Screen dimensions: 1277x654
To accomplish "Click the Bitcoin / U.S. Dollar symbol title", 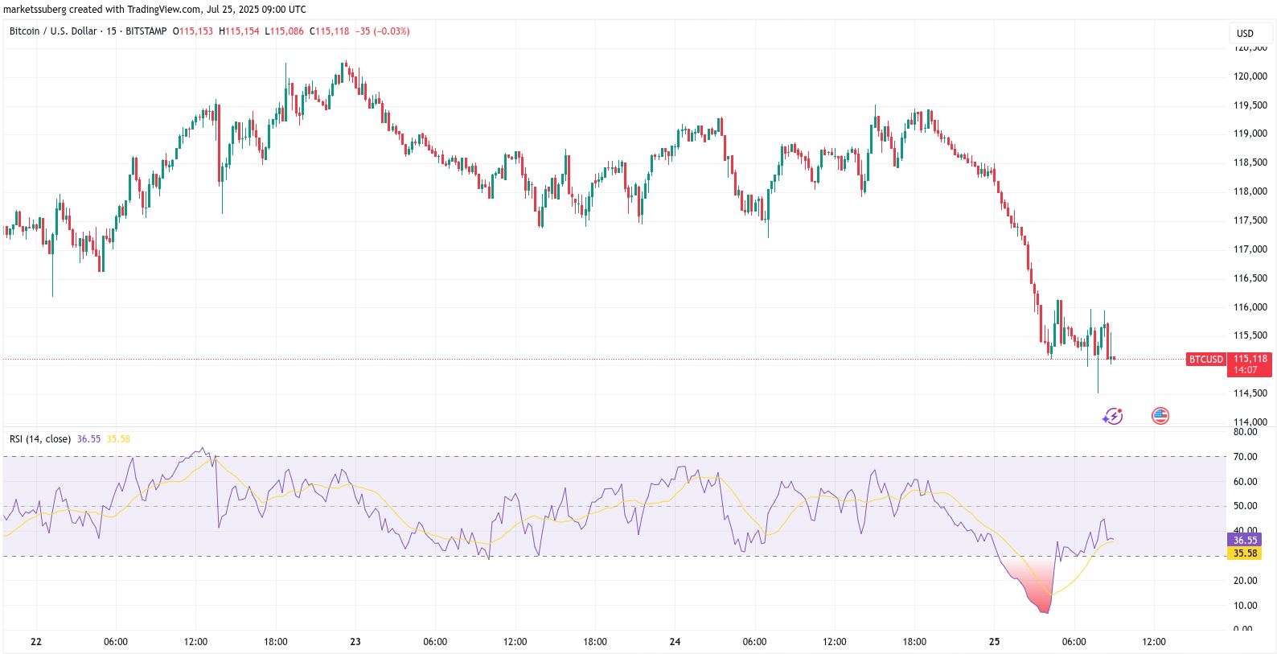I will coord(52,31).
